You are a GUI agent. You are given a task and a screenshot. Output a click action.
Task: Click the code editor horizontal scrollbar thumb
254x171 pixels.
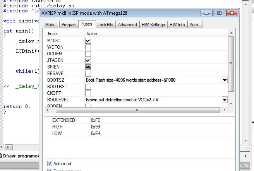(x=9, y=147)
